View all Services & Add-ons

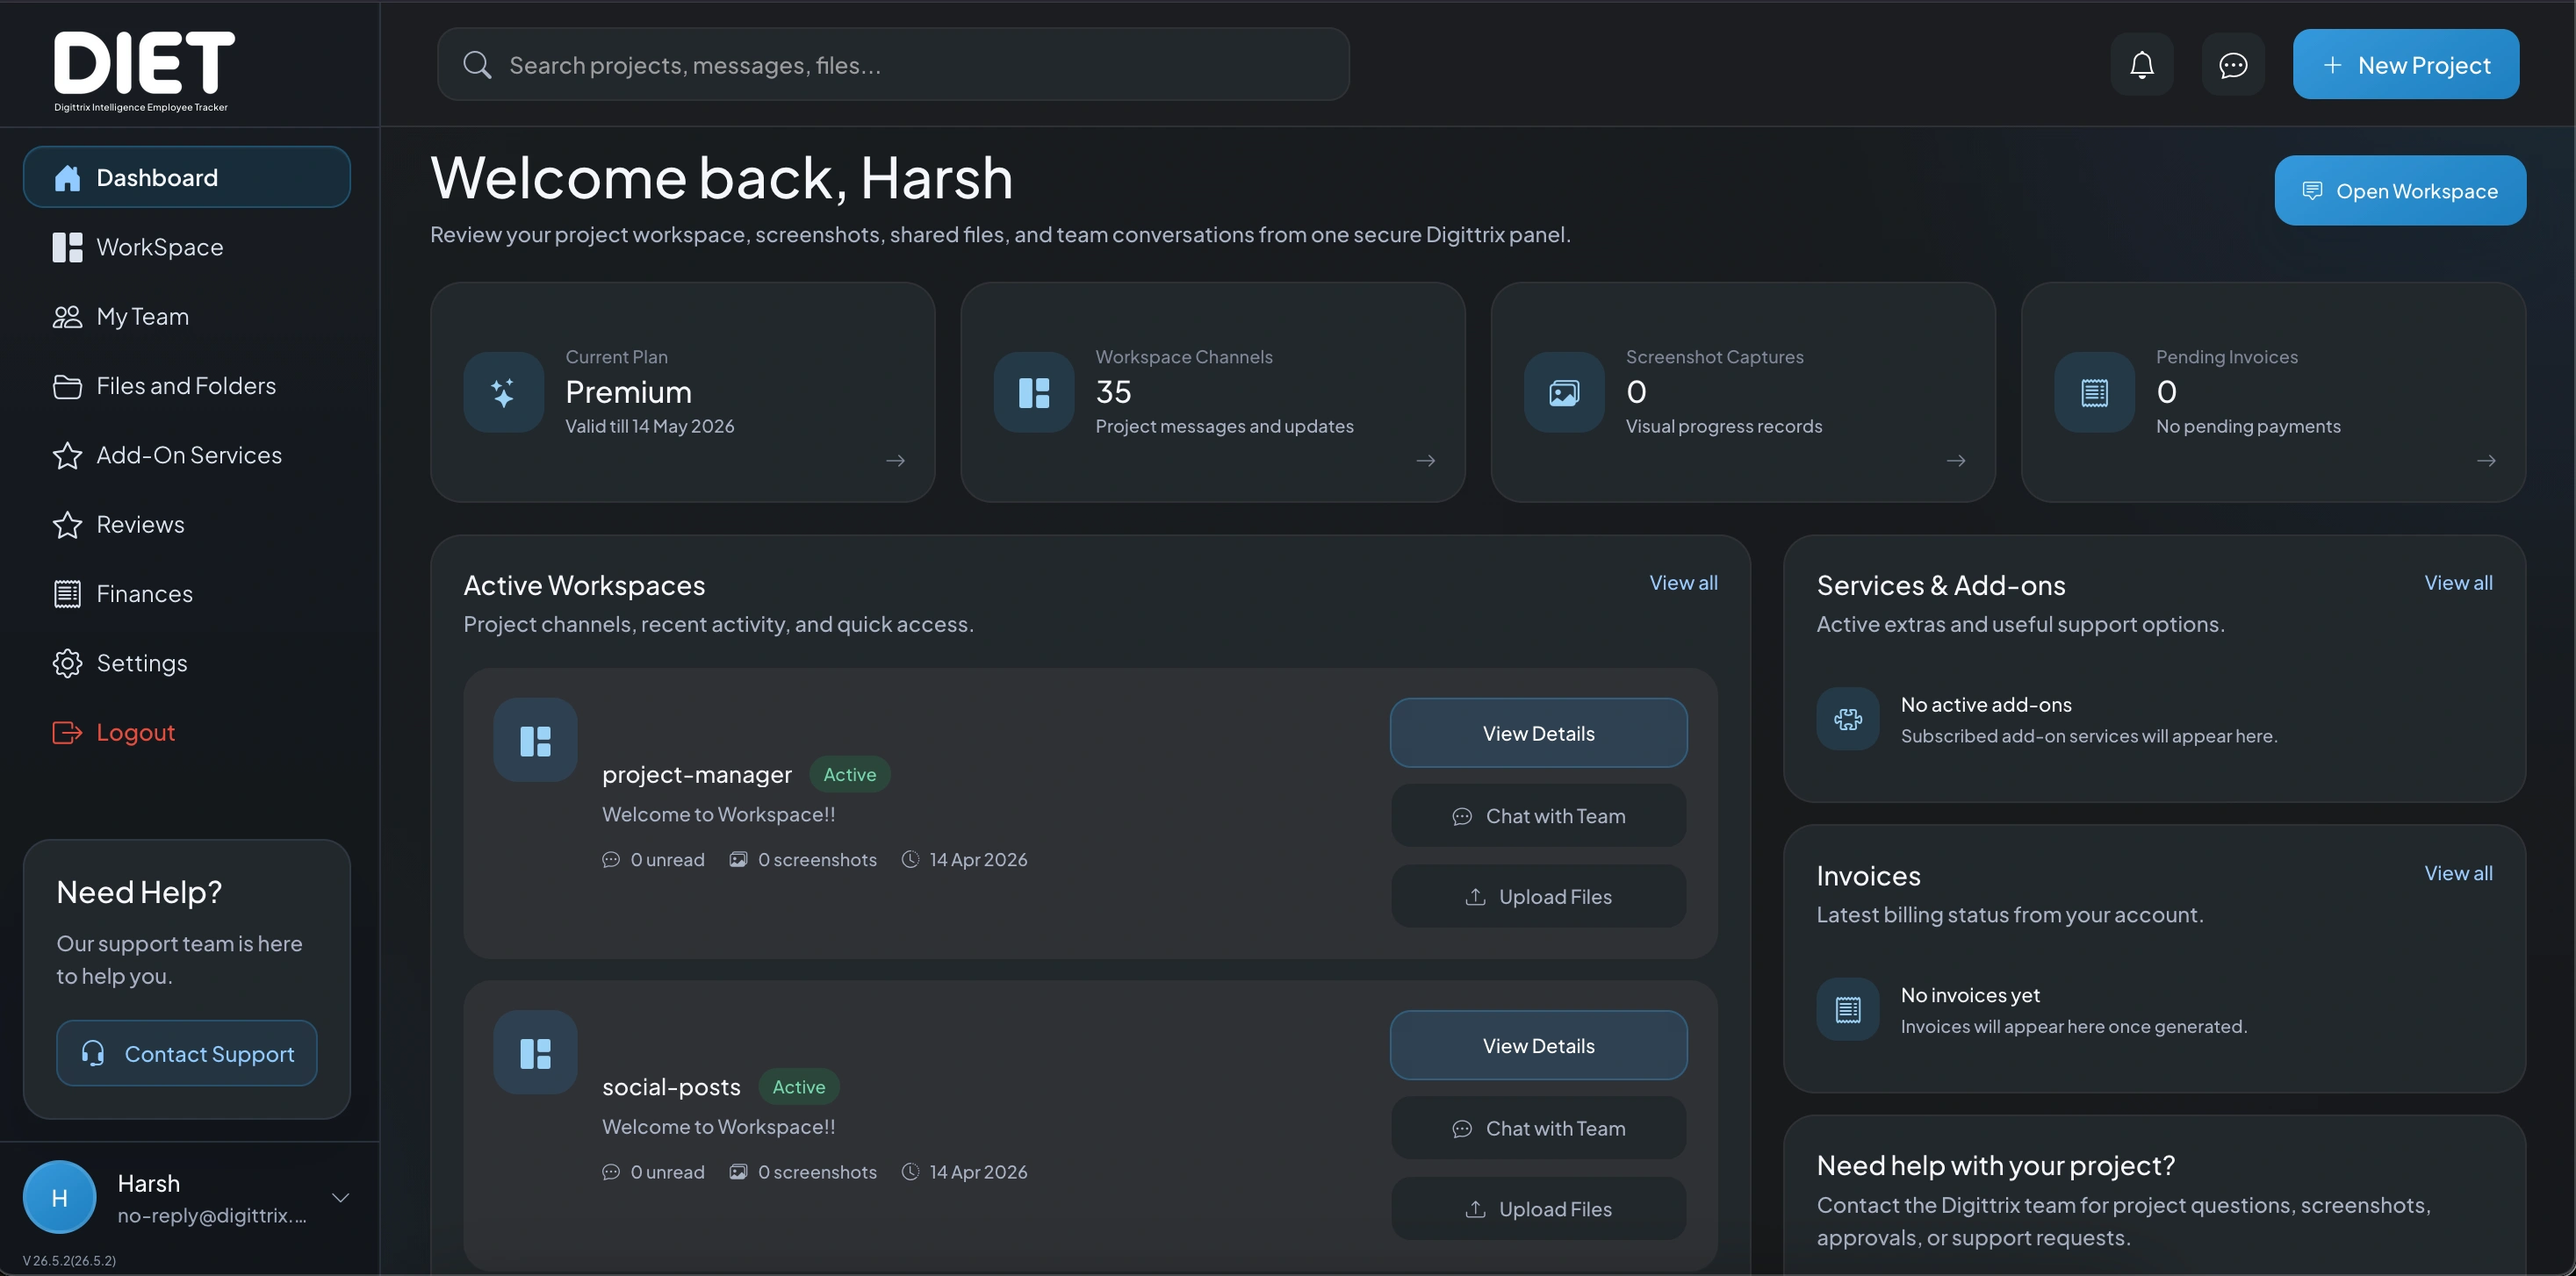2458,583
